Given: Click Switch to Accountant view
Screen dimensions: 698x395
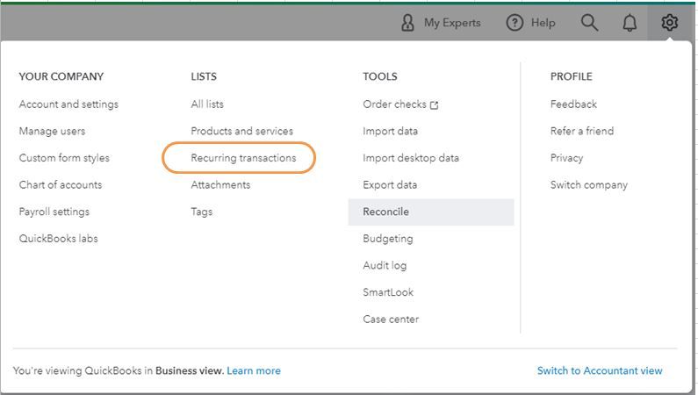Looking at the screenshot, I should pyautogui.click(x=600, y=370).
